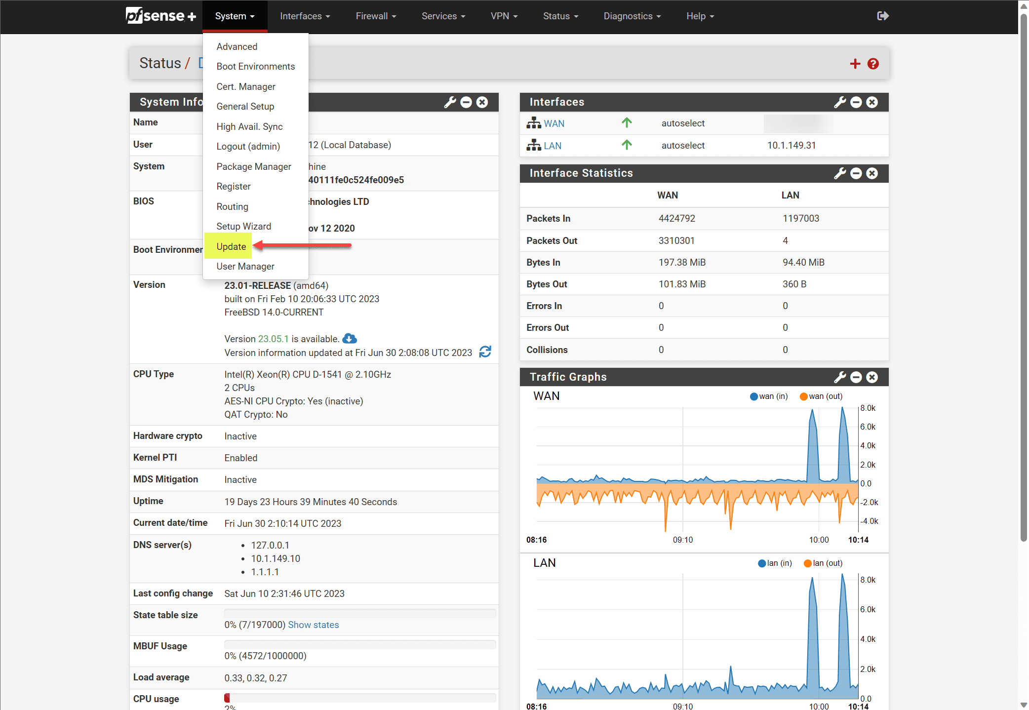Minimize the System Information widget
Screen dimensions: 1029x710
[x=466, y=102]
